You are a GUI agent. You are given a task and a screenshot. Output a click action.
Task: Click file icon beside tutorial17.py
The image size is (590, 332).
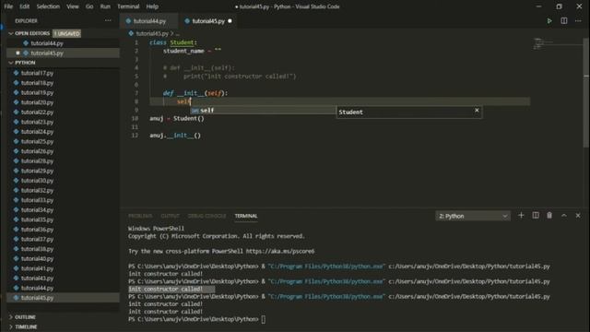click(17, 73)
